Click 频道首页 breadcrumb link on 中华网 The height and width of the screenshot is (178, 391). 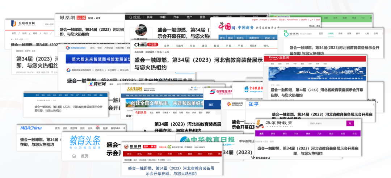(150, 52)
